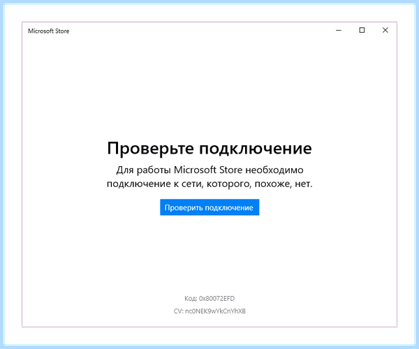This screenshot has height=349, width=419.
Task: Click the text line "подключение к сети, которого, похоже, нет."
Action: point(209,184)
